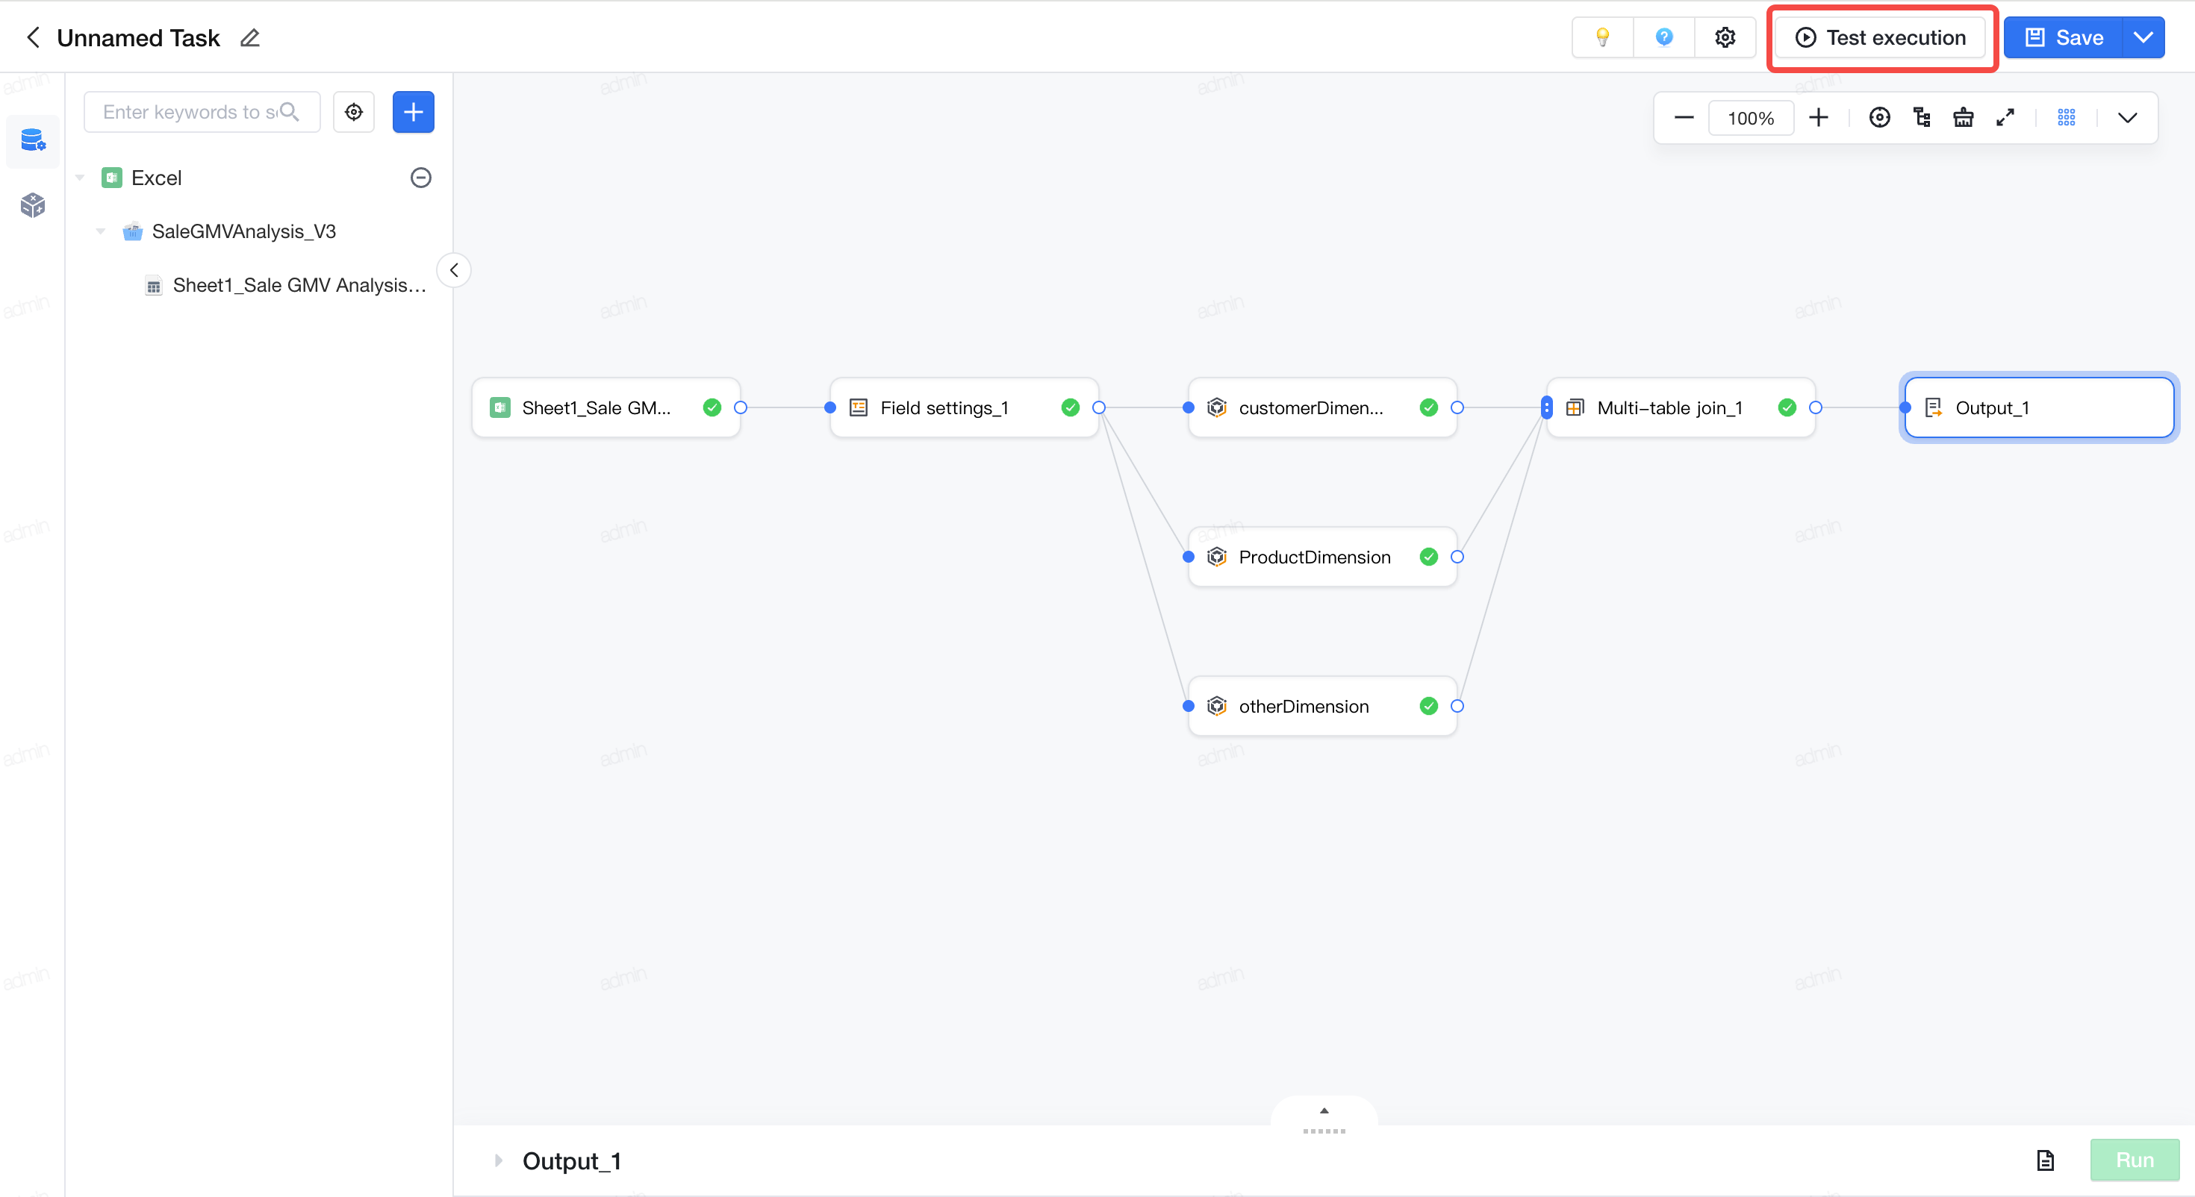Remove Excel source with minus circle
This screenshot has height=1197, width=2195.
[x=421, y=177]
